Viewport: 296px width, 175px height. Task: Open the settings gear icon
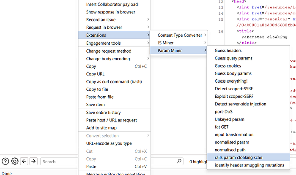[x=14, y=161]
